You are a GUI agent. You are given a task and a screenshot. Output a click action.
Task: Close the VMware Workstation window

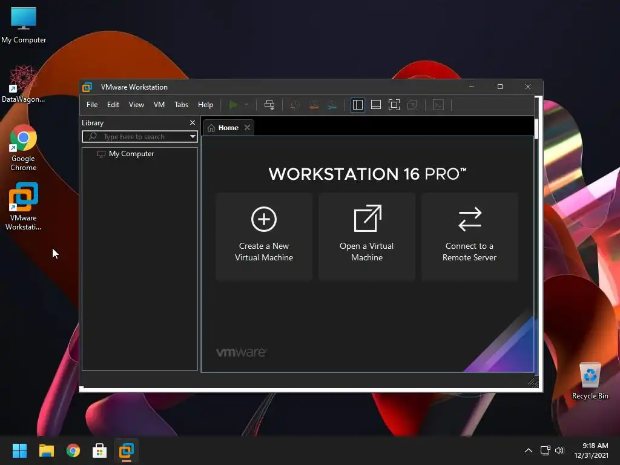pos(528,87)
